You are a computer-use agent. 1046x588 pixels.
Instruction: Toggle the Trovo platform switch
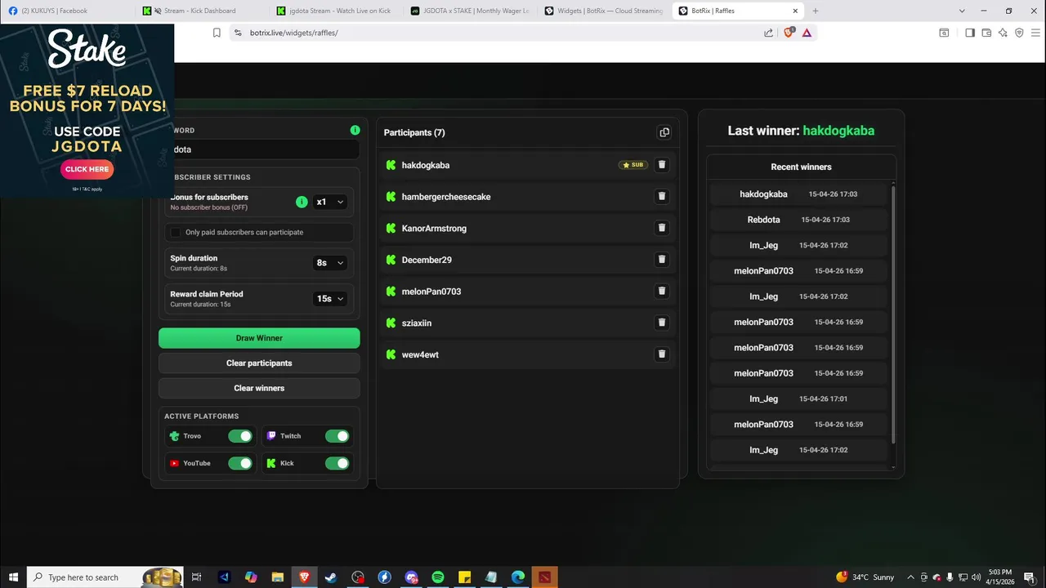[x=240, y=436]
